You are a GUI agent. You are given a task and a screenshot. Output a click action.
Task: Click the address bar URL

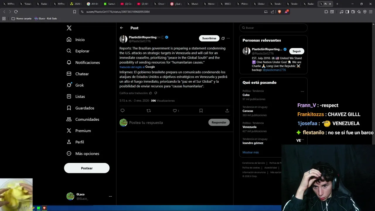point(118,12)
